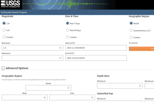The image size is (154, 102).
Task: Focus the Minimum magnitude field
Action: (33, 48)
